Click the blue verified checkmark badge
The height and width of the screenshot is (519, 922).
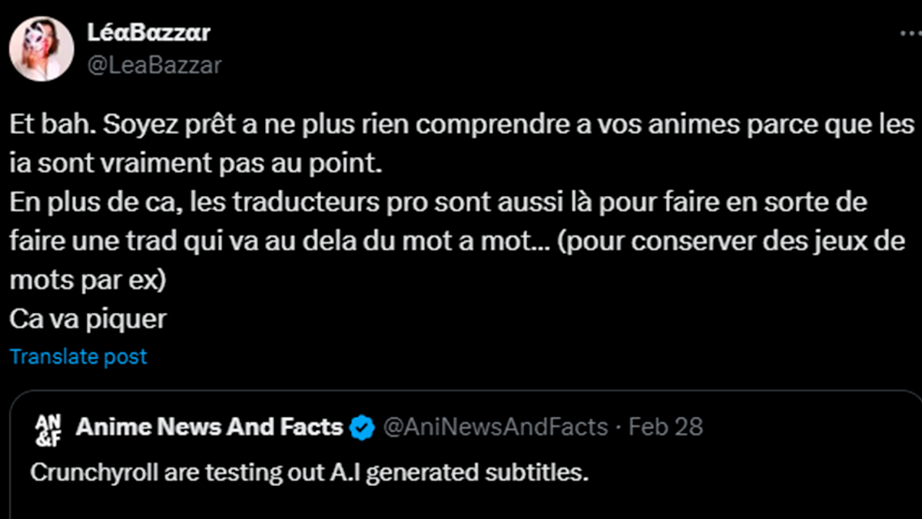tap(362, 427)
